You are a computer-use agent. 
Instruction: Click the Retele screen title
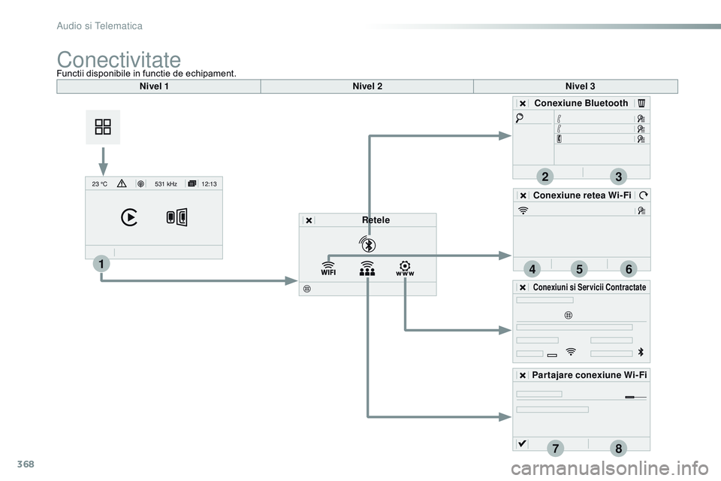376,220
